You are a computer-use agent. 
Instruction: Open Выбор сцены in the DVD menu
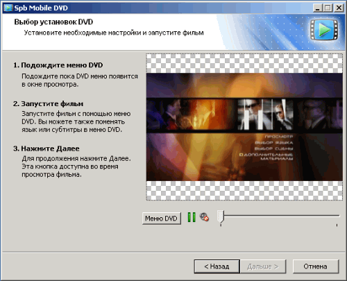(x=273, y=148)
